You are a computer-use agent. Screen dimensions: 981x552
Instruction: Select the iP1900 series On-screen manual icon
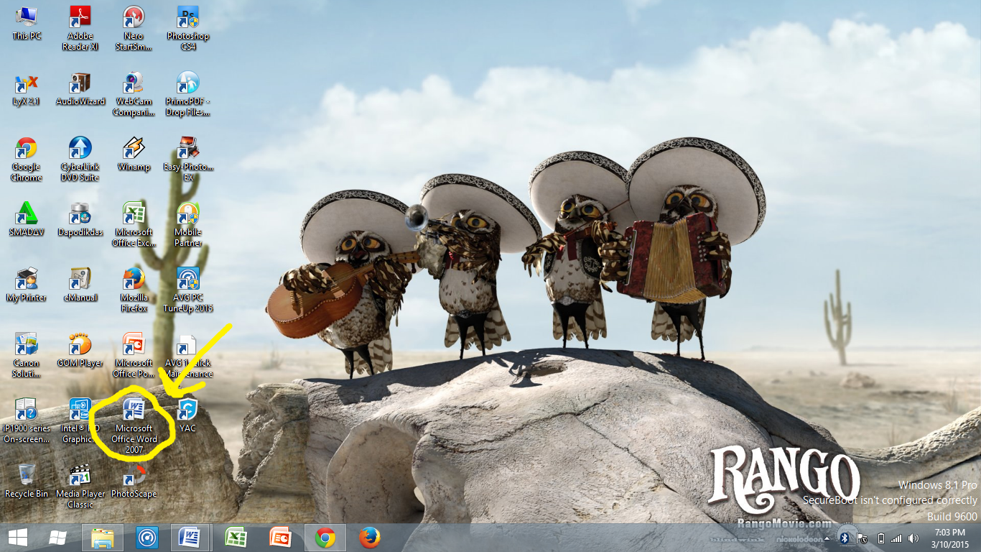[27, 420]
